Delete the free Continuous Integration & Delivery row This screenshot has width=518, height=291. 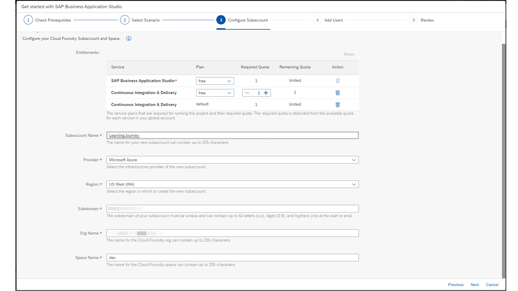(338, 93)
